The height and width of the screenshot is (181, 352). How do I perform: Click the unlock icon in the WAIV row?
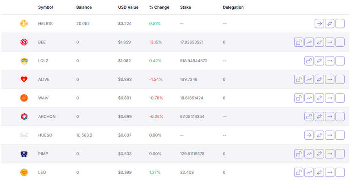point(298,98)
